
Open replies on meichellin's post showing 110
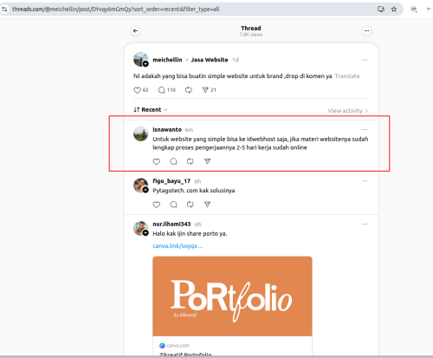pyautogui.click(x=167, y=90)
